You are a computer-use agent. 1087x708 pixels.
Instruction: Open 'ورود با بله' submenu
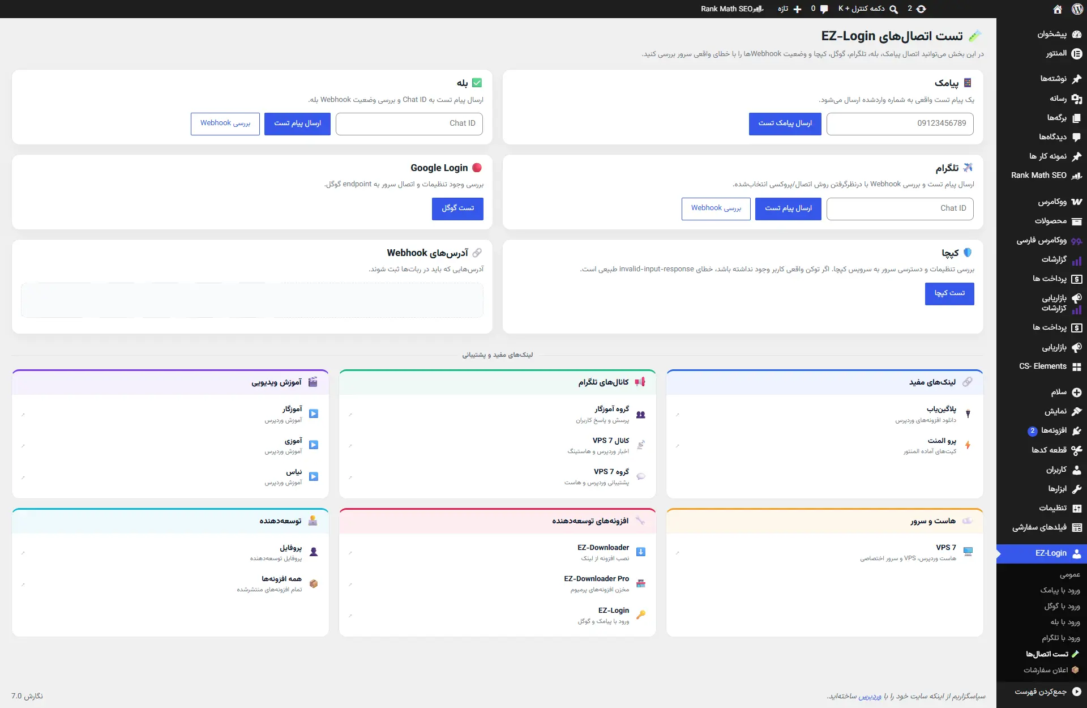(x=1065, y=622)
